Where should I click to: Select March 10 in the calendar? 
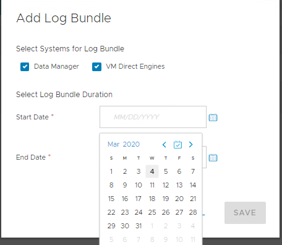point(139,185)
